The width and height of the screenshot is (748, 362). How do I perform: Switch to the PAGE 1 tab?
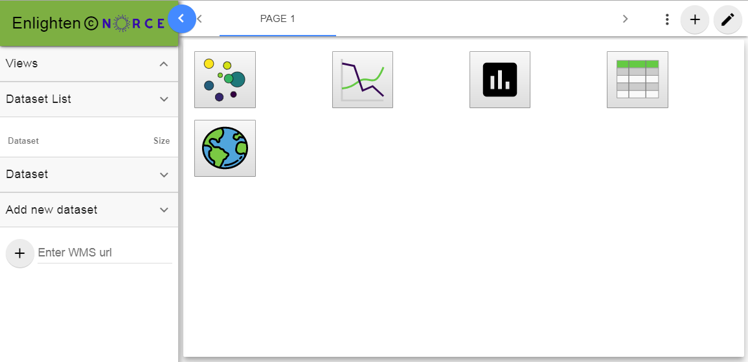pos(278,19)
